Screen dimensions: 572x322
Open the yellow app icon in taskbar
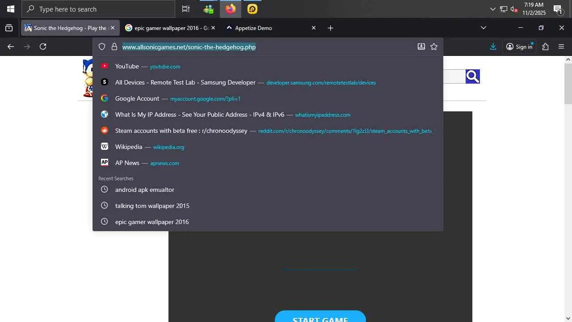[252, 9]
